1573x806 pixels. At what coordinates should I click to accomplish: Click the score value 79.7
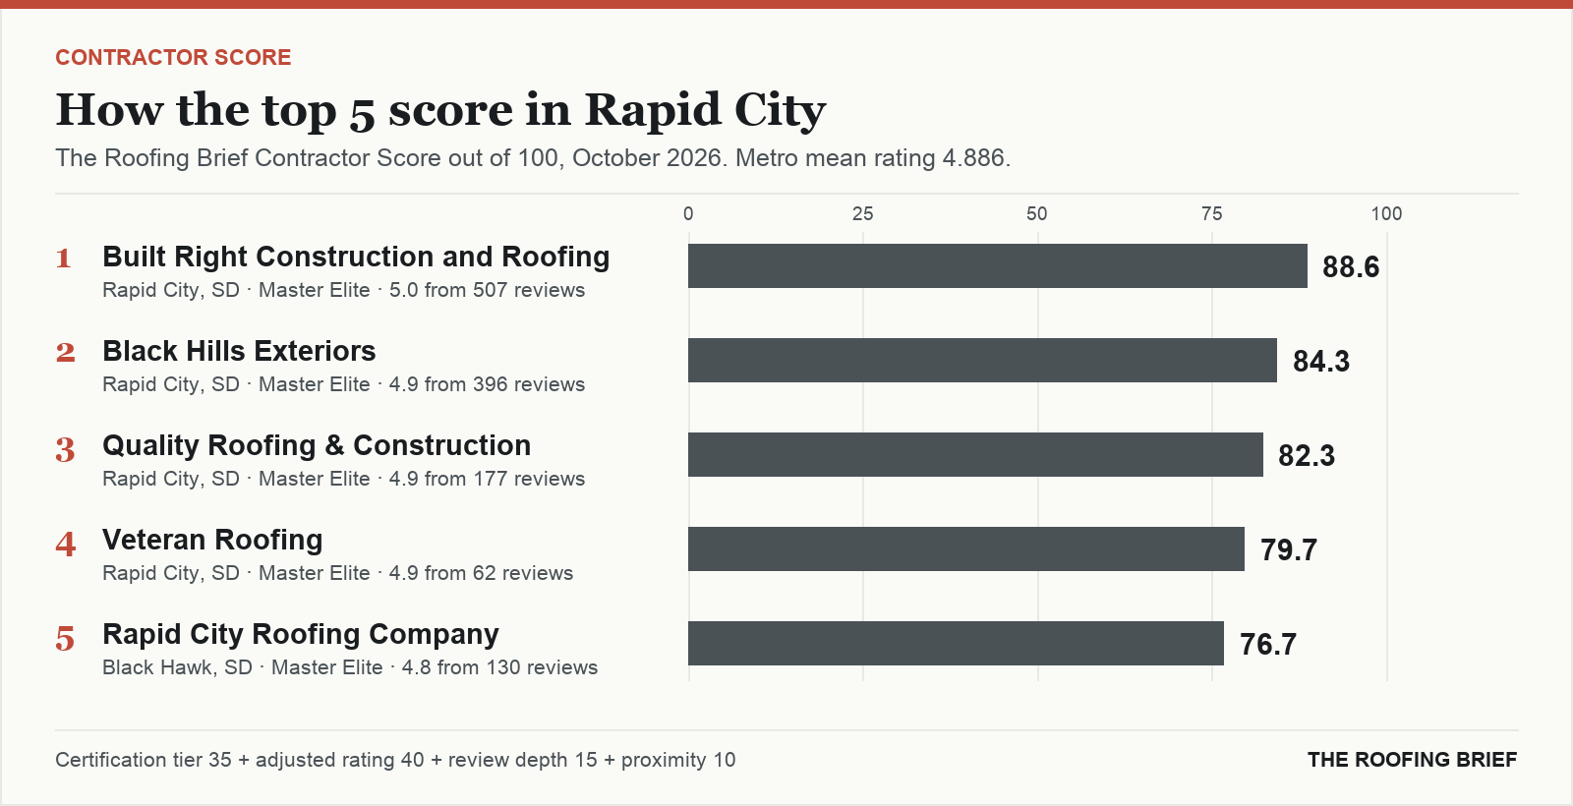(1289, 549)
